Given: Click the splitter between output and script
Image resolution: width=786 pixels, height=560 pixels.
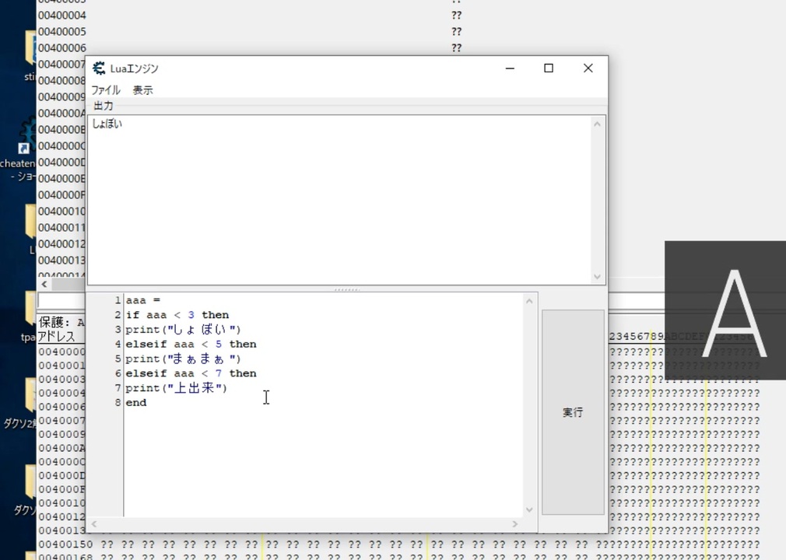Looking at the screenshot, I should pyautogui.click(x=347, y=289).
